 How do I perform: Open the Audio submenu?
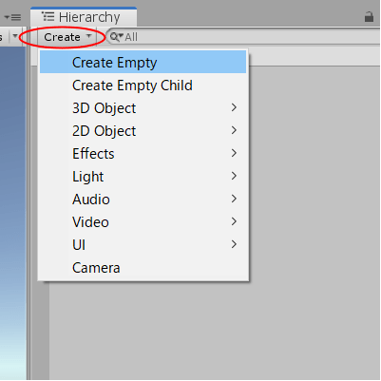143,200
